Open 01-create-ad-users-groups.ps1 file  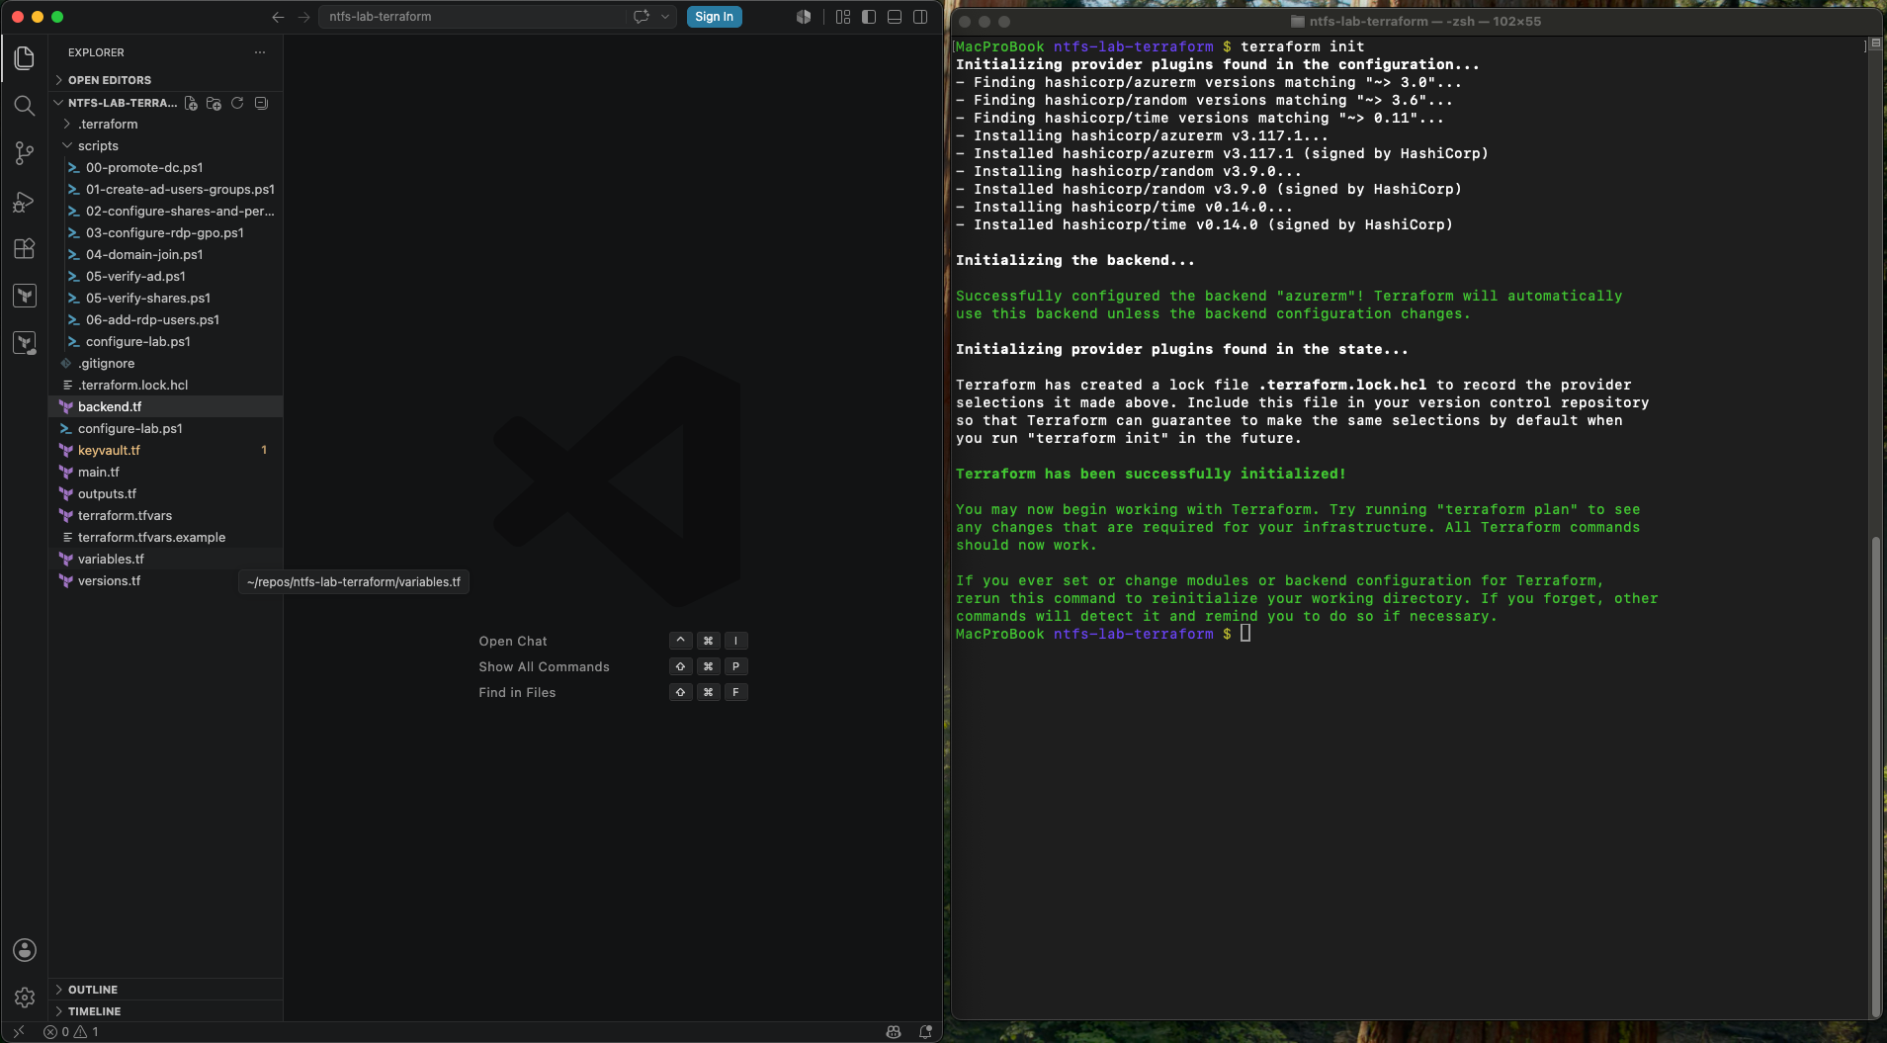(165, 190)
